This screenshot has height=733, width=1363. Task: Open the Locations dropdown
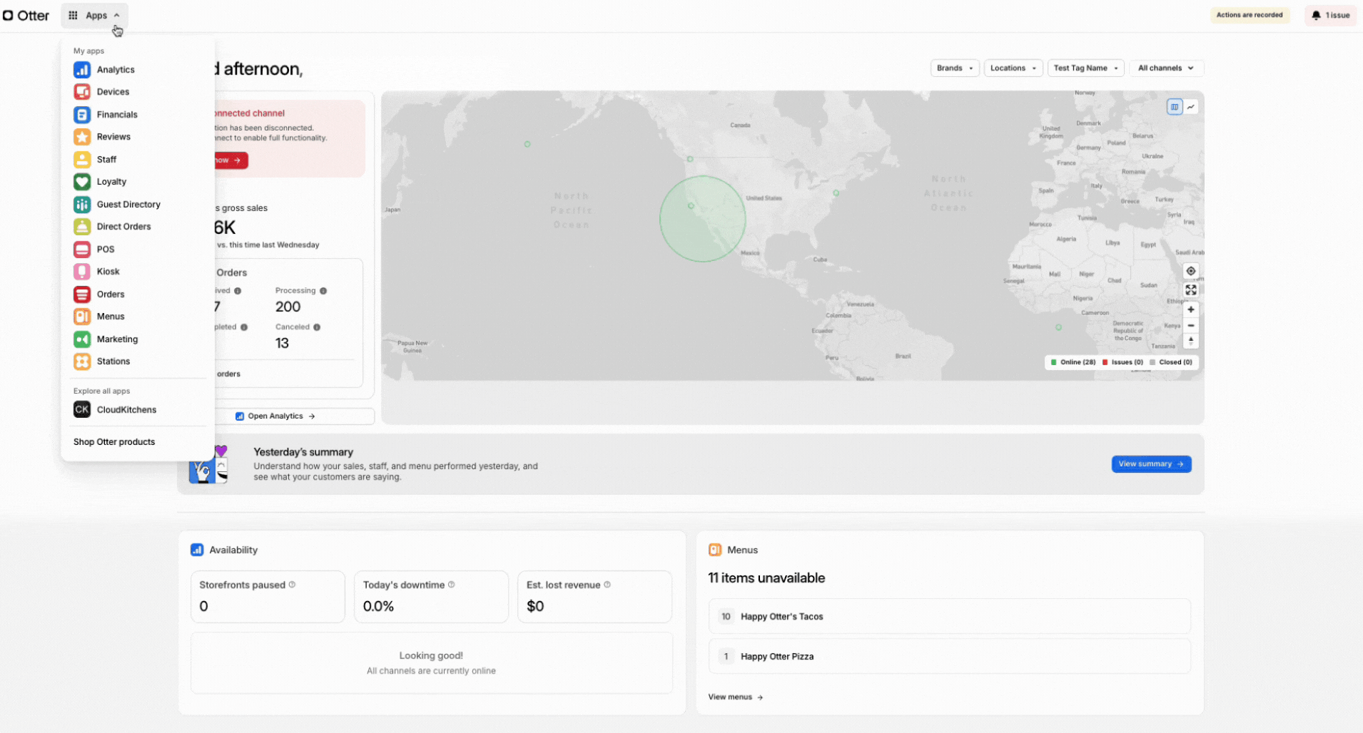click(1013, 68)
